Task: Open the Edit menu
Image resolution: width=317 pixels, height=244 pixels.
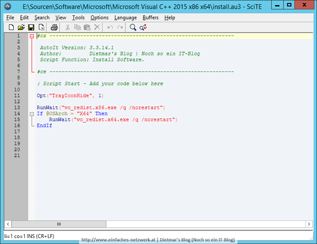Action: [x=24, y=18]
